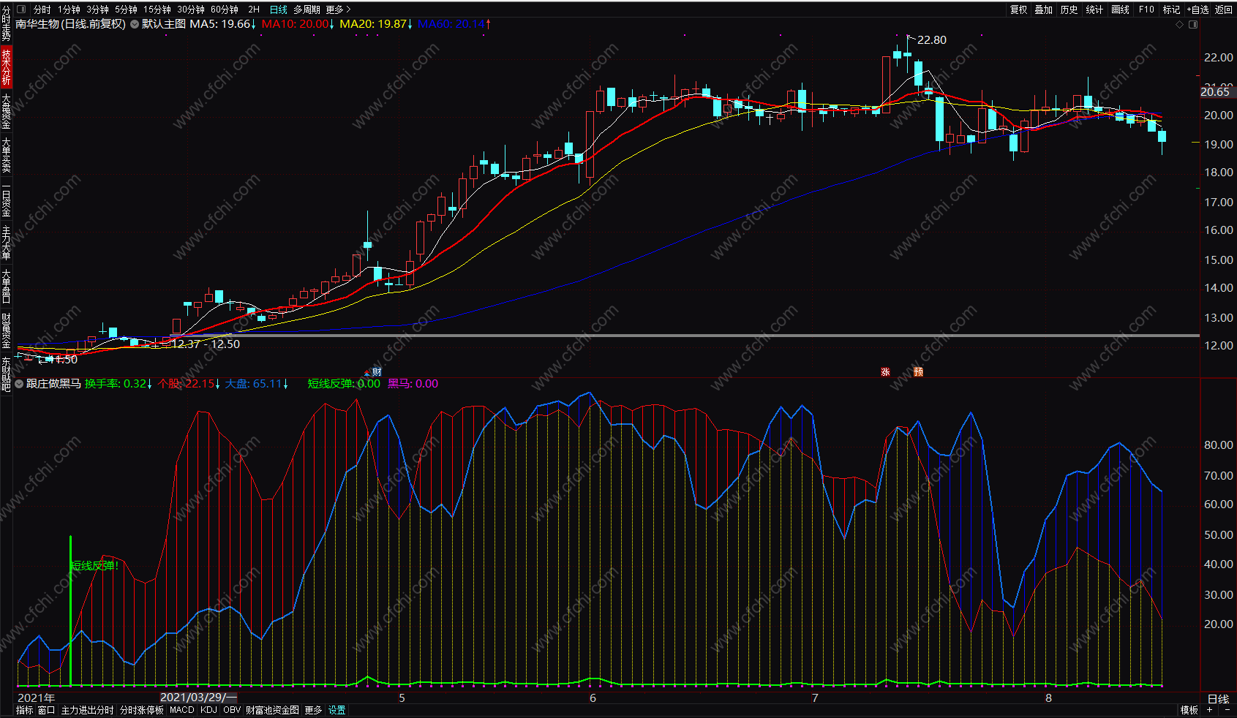Open the 主力大单 sidebar tab

coord(6,243)
